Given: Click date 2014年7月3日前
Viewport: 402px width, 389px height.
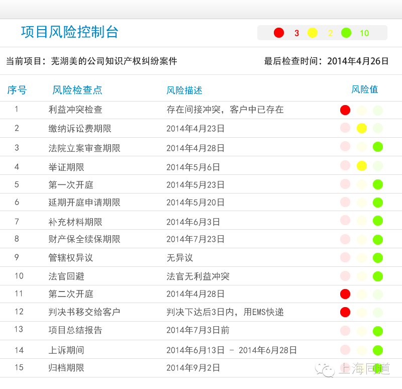Looking at the screenshot, I should pos(198,330).
